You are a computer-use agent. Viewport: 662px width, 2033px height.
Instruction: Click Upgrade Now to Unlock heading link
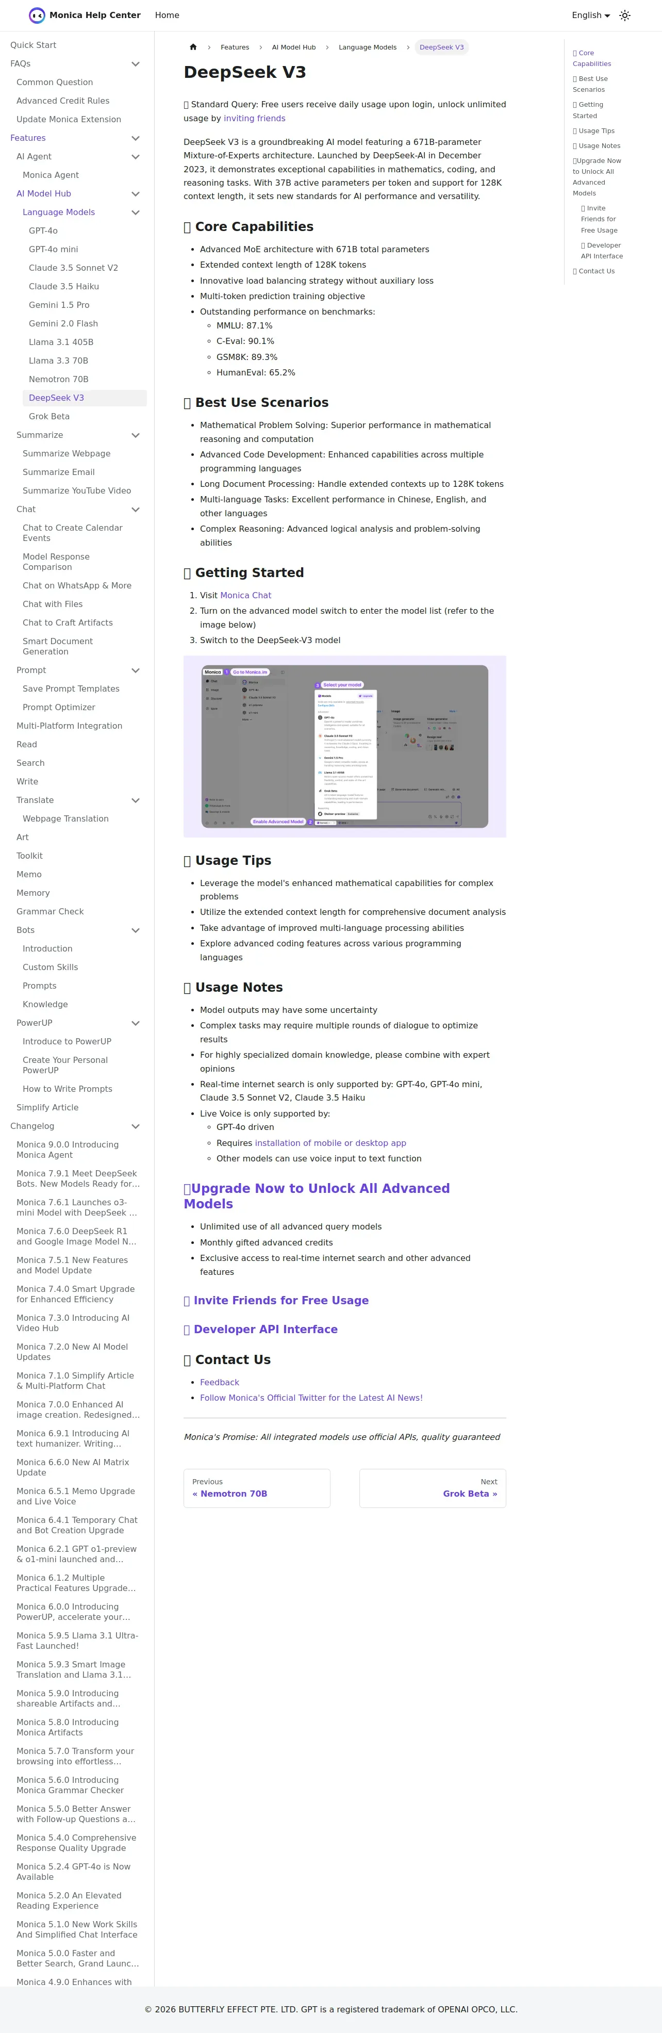click(317, 1196)
